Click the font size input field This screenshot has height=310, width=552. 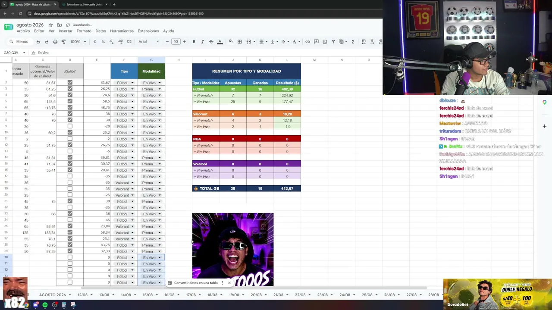(176, 42)
